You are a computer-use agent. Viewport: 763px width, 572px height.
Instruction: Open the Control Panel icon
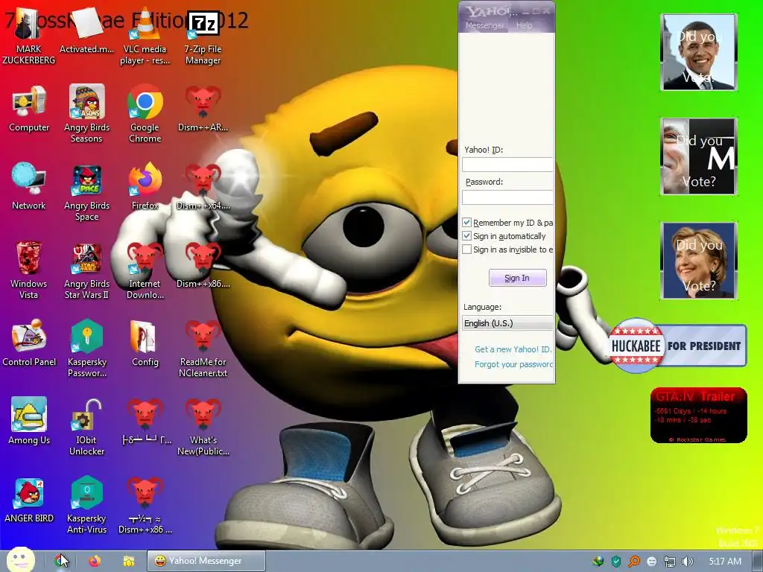(29, 343)
